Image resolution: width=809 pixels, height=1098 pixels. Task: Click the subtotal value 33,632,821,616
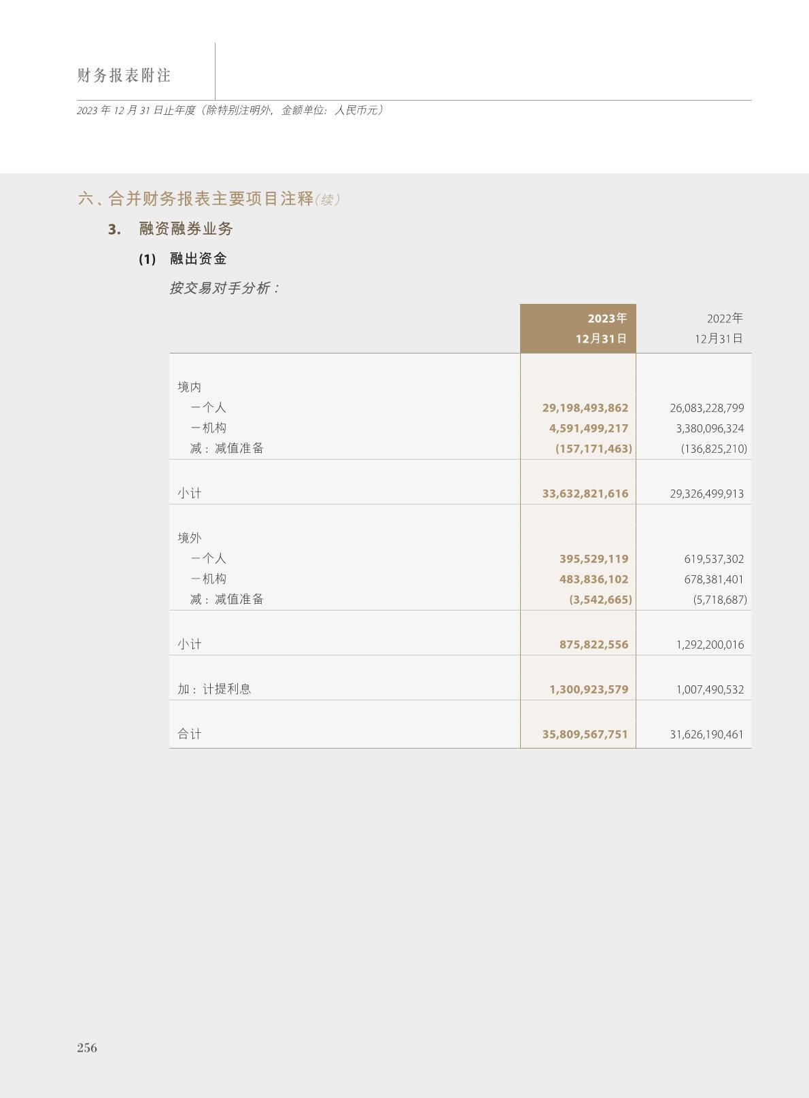click(585, 494)
